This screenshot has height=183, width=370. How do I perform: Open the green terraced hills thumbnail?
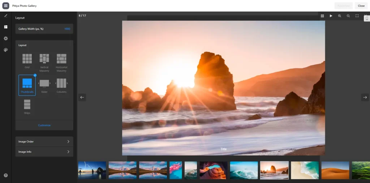[361, 170]
